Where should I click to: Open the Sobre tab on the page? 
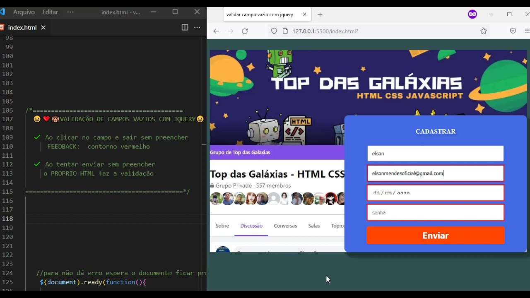[x=222, y=226]
